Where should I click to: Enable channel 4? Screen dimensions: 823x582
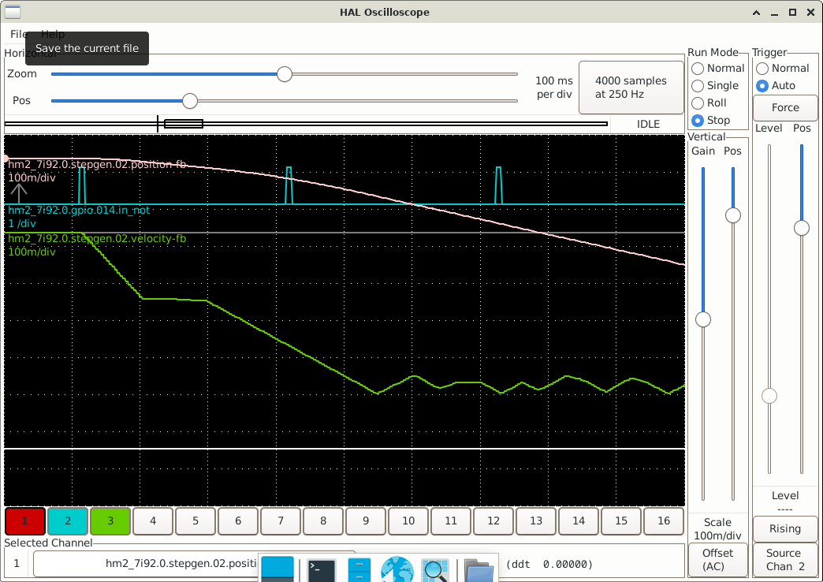pyautogui.click(x=153, y=521)
